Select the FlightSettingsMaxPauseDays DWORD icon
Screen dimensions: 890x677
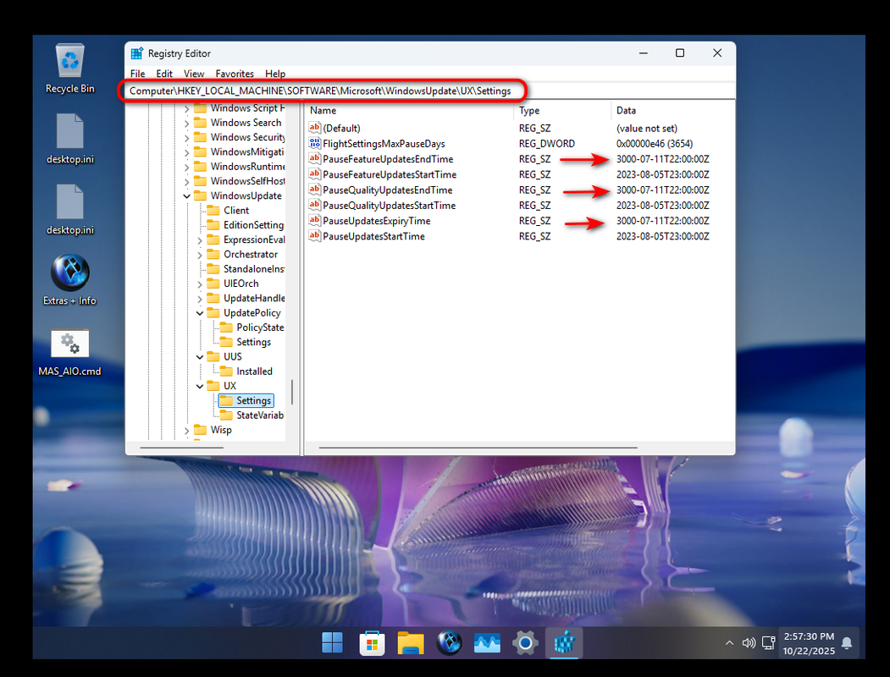tap(314, 143)
